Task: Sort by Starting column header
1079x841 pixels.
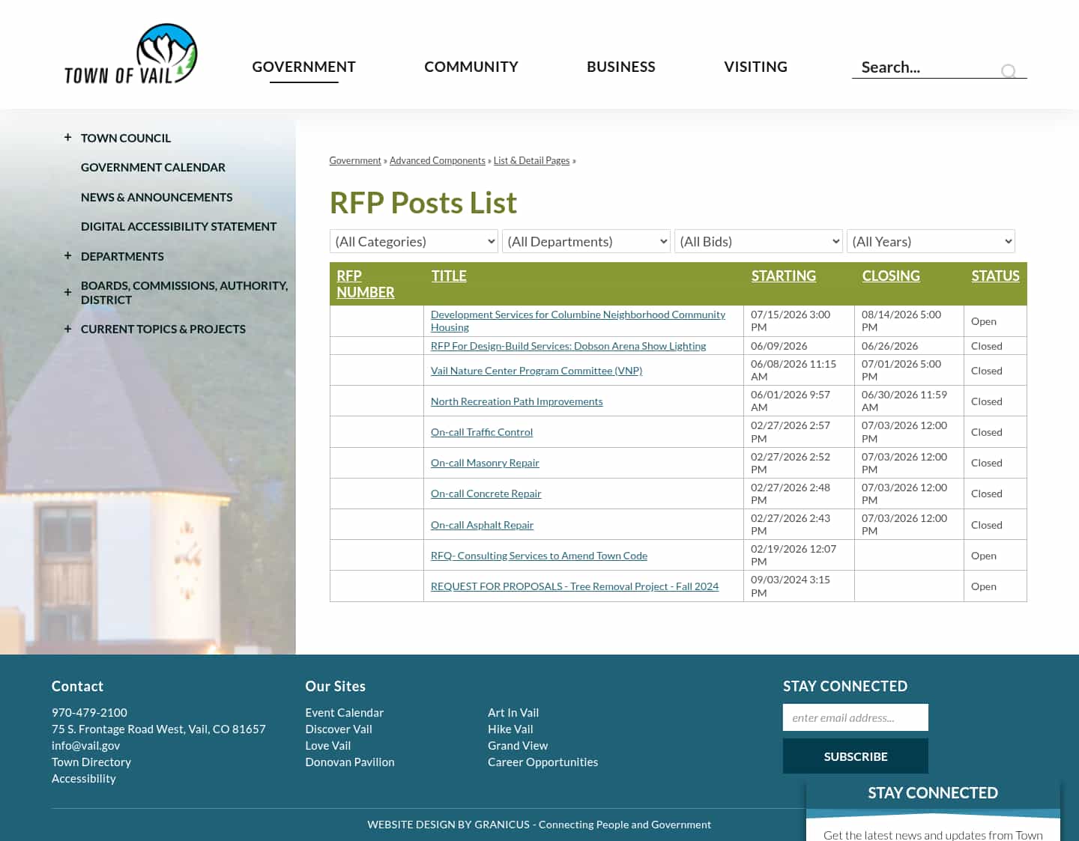Action: tap(784, 276)
